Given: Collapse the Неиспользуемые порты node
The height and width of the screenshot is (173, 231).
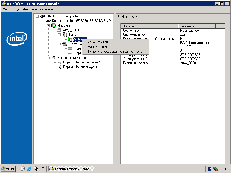Looking at the screenshot, I should pos(48,58).
